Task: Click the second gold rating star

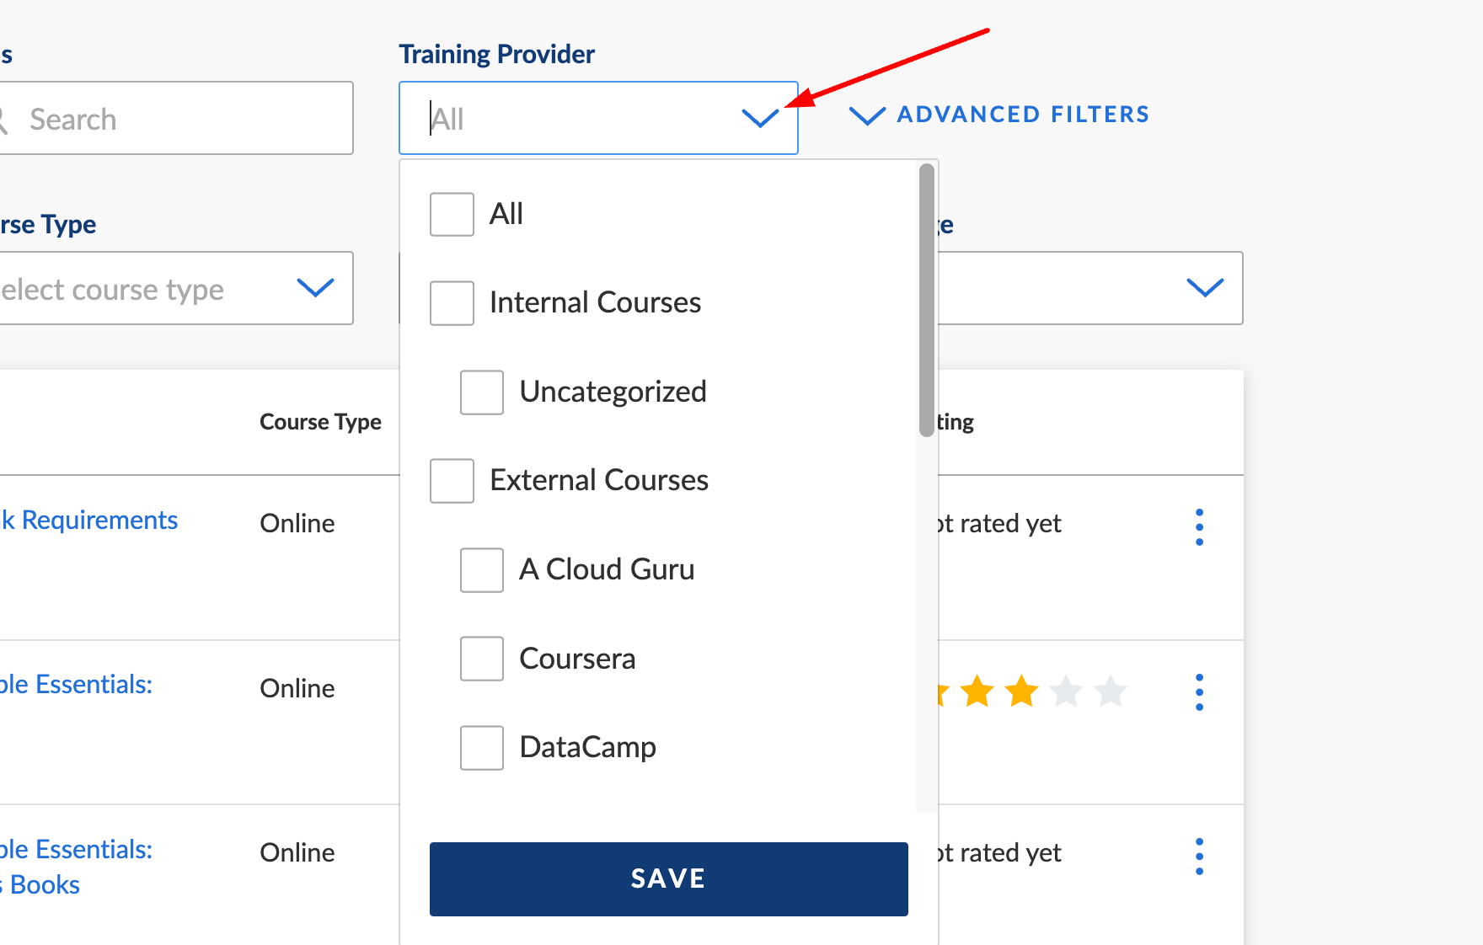Action: coord(977,691)
